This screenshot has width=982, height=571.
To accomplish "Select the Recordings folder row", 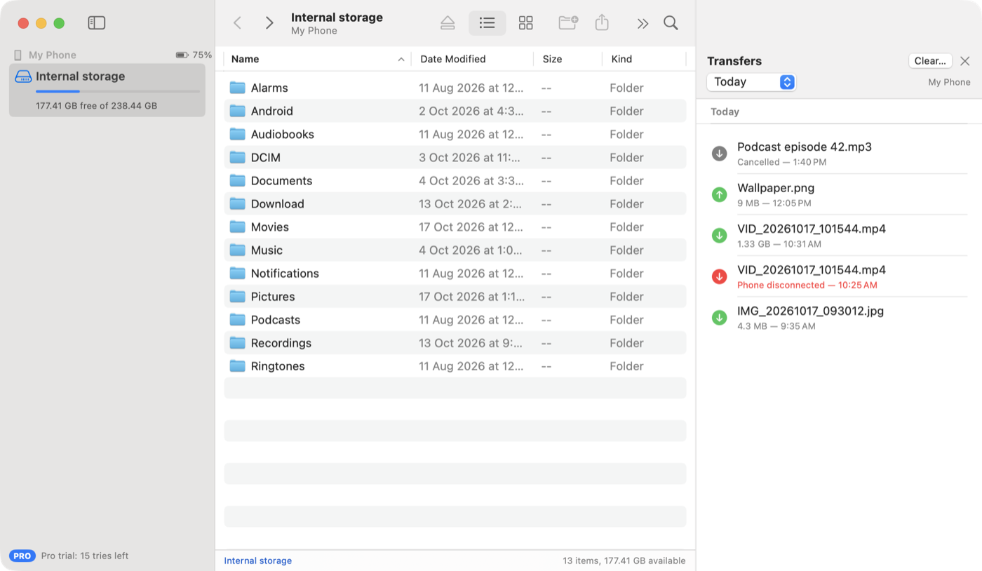I will 455,343.
